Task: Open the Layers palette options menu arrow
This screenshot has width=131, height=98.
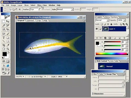Action: (x=127, y=17)
